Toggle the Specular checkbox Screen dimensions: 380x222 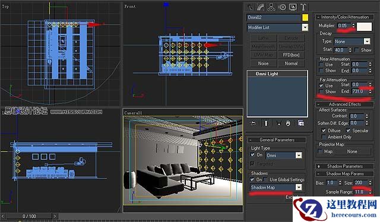pos(349,131)
